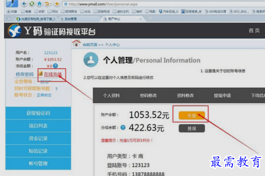Image resolution: width=265 pixels, height=176 pixels.
Task: Click the address bar with yma0.com URL
Action: click(163, 4)
